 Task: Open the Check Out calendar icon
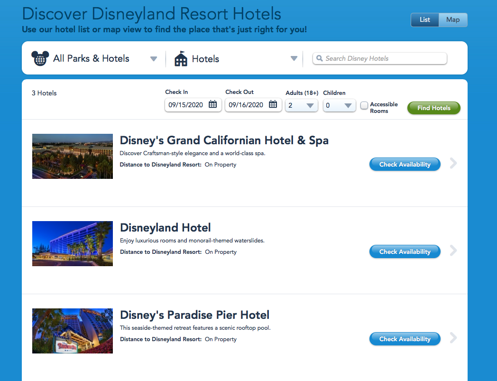[273, 104]
